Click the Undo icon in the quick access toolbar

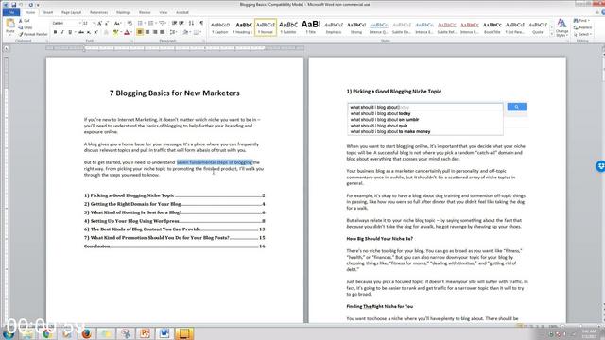tap(22, 5)
